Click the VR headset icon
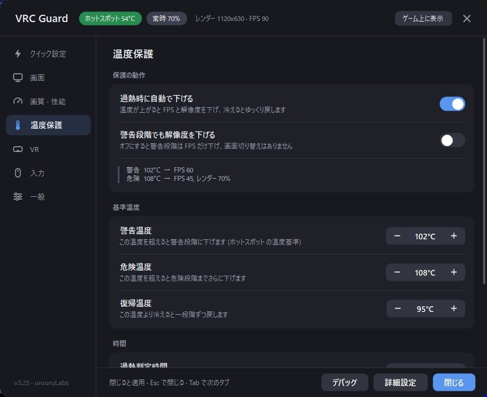Image resolution: width=487 pixels, height=397 pixels. tap(18, 149)
